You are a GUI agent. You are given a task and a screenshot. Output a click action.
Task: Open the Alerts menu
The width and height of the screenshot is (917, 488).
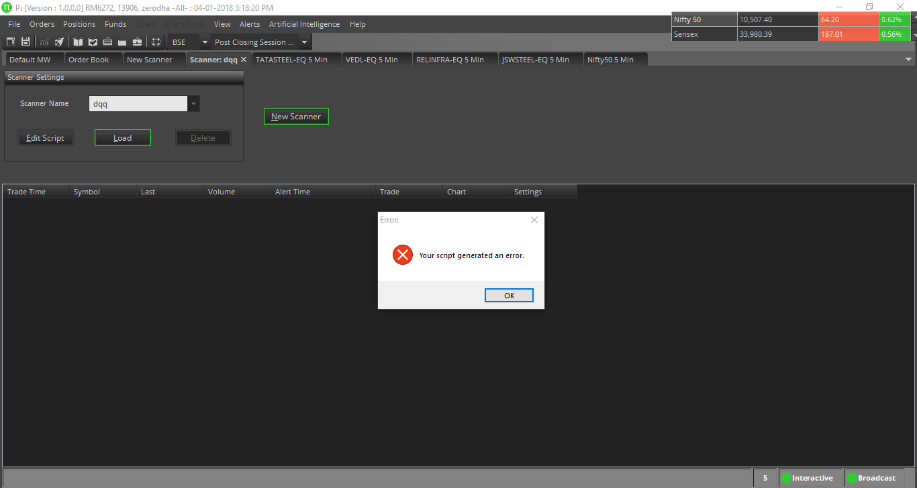(250, 24)
